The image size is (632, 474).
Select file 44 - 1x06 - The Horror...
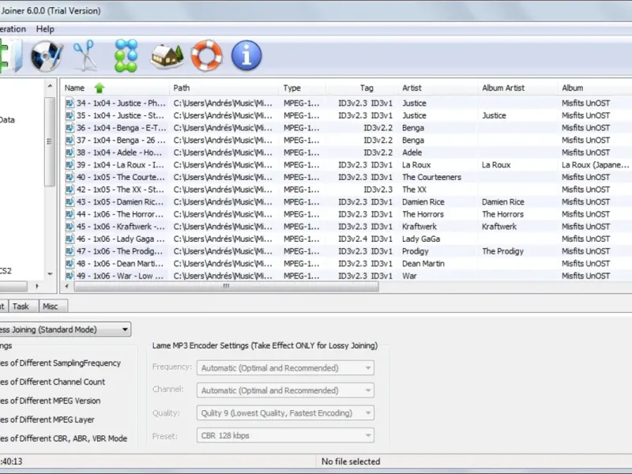point(120,214)
